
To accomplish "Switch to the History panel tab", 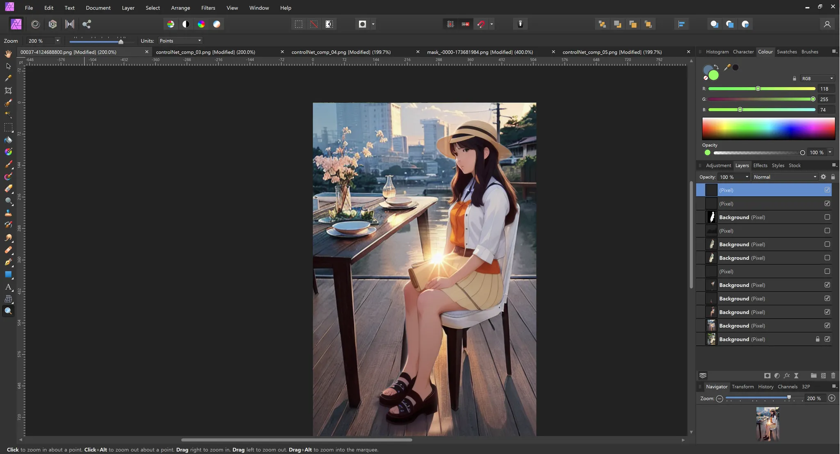I will 765,386.
